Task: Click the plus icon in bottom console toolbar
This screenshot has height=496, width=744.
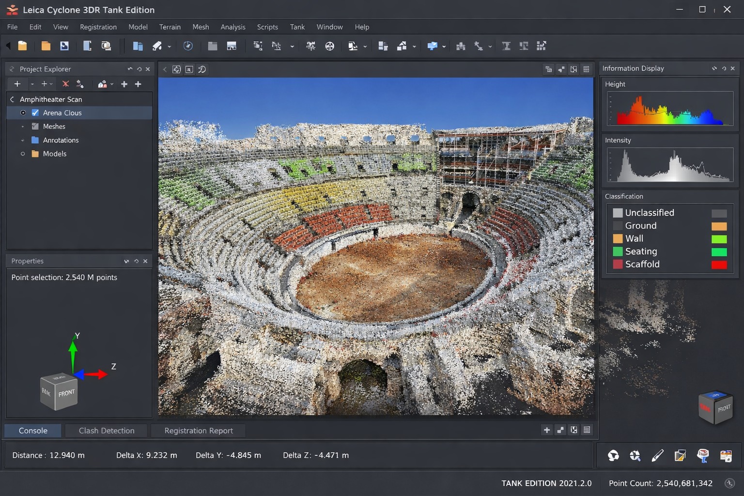Action: pyautogui.click(x=547, y=430)
